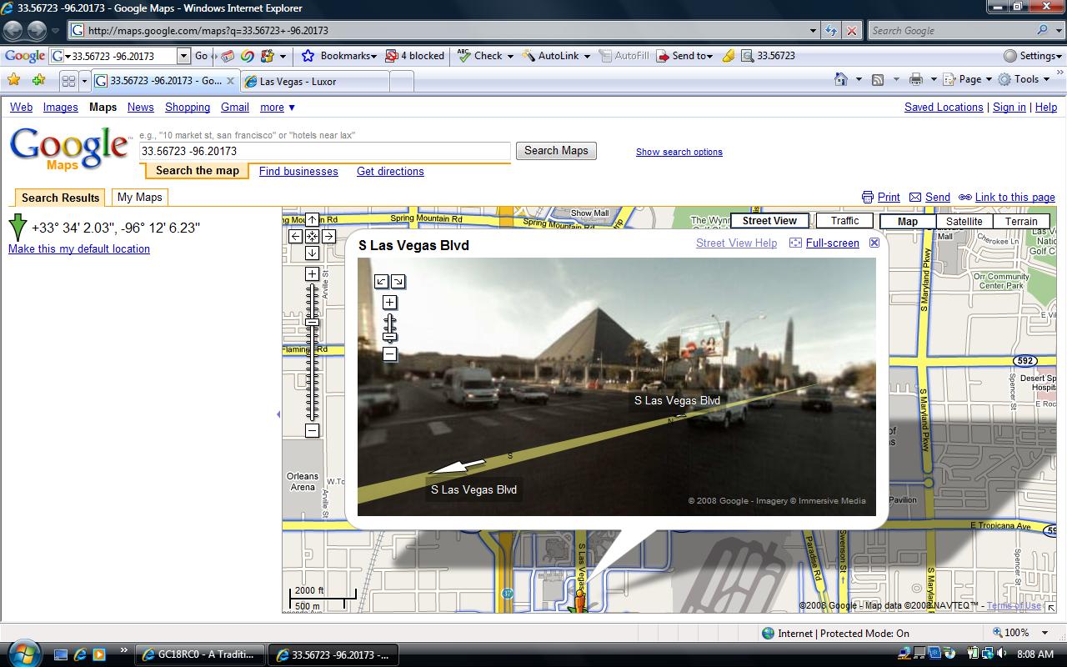Expand the address bar history dropdown
The height and width of the screenshot is (667, 1067).
[x=814, y=31]
